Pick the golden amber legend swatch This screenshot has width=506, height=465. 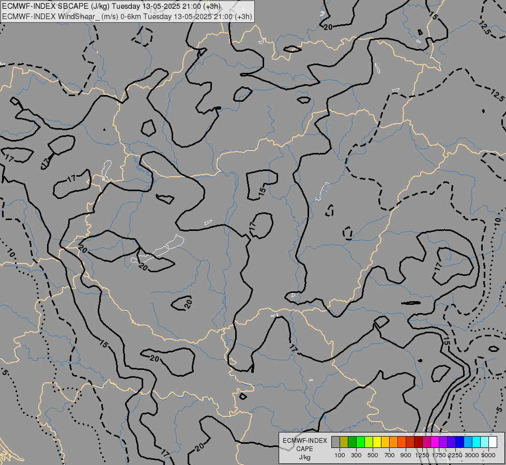385,442
